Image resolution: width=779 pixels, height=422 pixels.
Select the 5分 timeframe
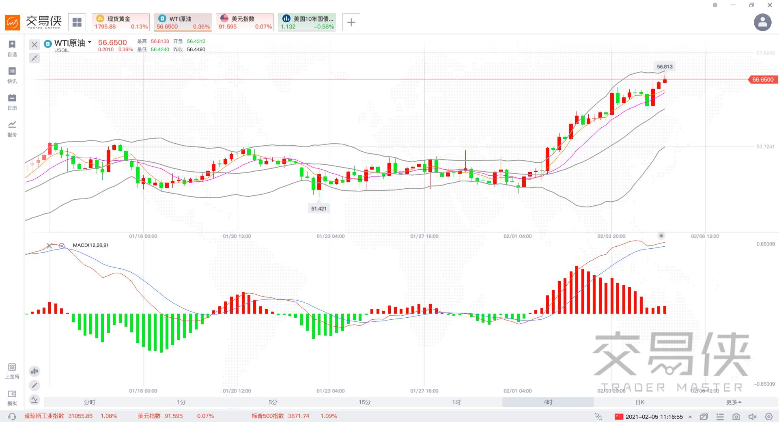coord(273,402)
